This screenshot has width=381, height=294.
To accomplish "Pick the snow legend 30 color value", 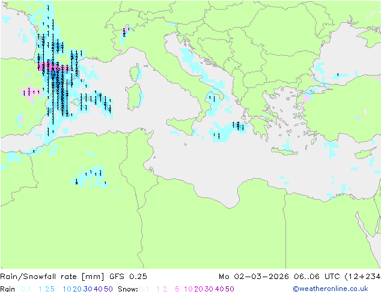I will coord(209,289).
